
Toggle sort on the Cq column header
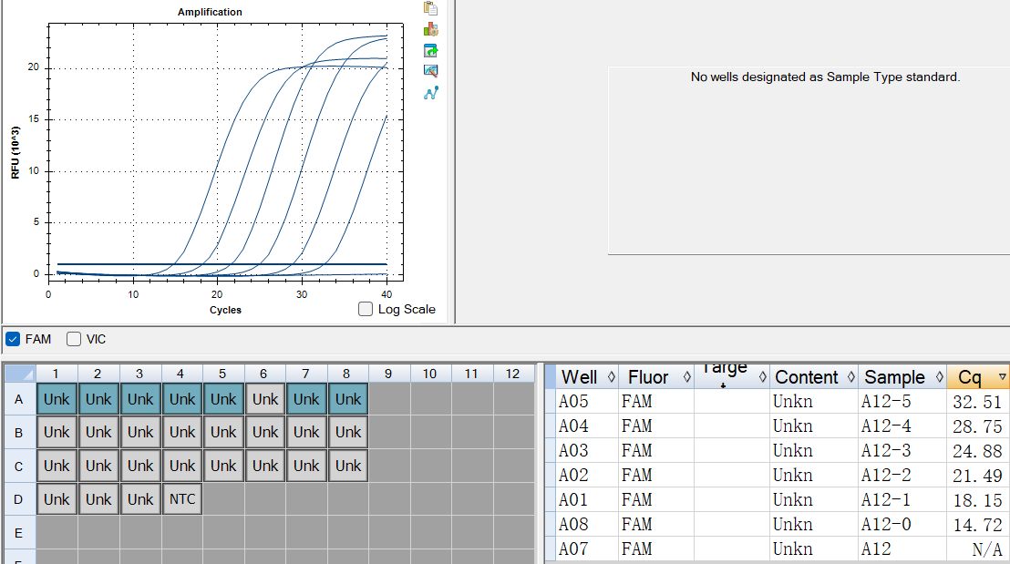[978, 376]
